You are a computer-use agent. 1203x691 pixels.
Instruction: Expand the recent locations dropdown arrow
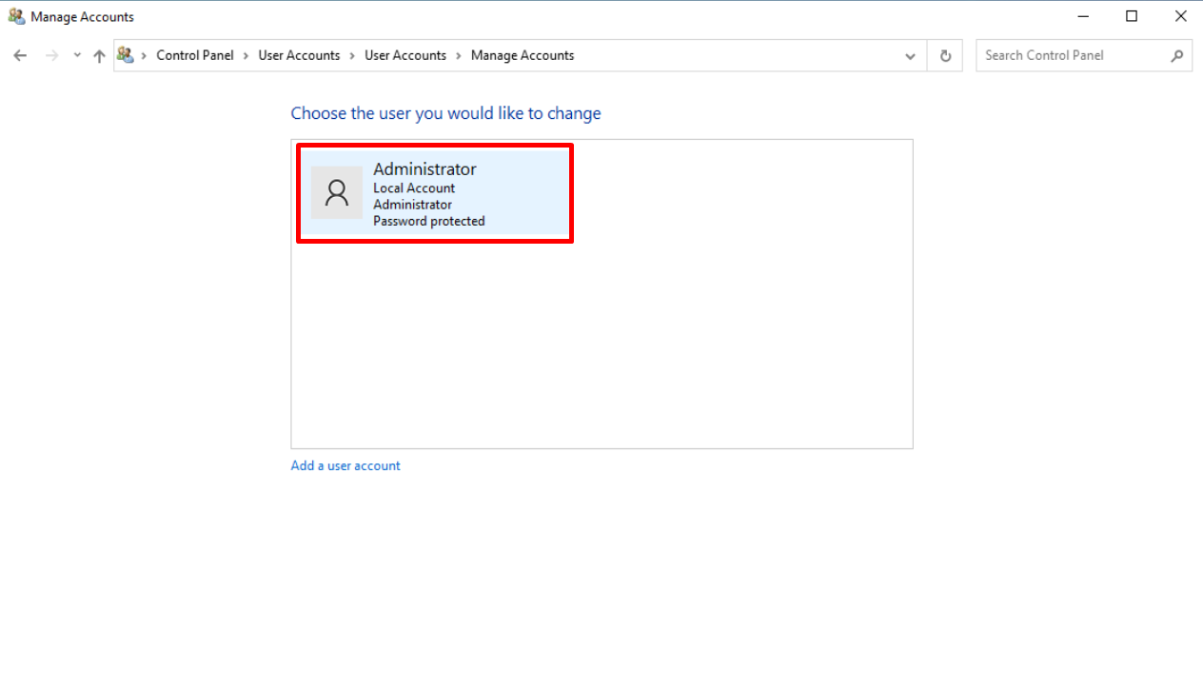(77, 55)
